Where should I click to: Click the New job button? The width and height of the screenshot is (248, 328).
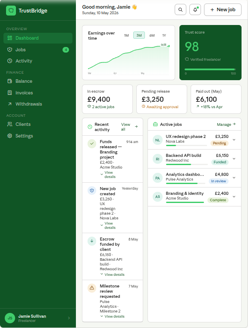223,9
